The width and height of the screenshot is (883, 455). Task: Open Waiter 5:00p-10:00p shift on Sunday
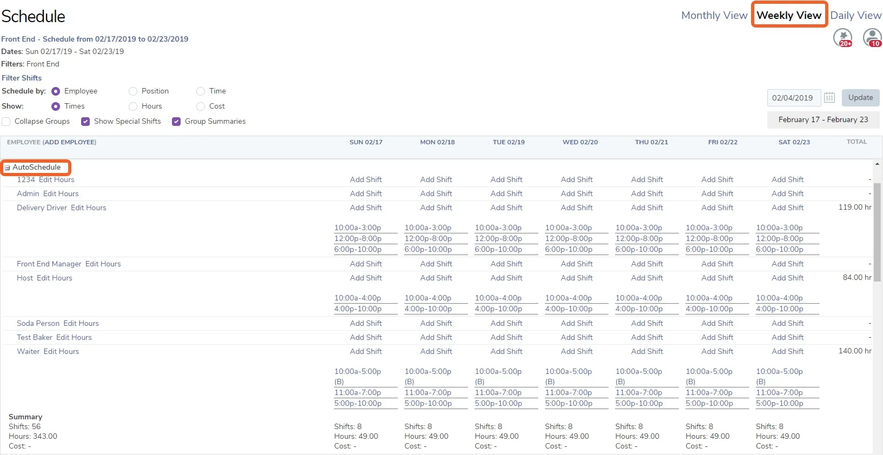click(x=358, y=403)
